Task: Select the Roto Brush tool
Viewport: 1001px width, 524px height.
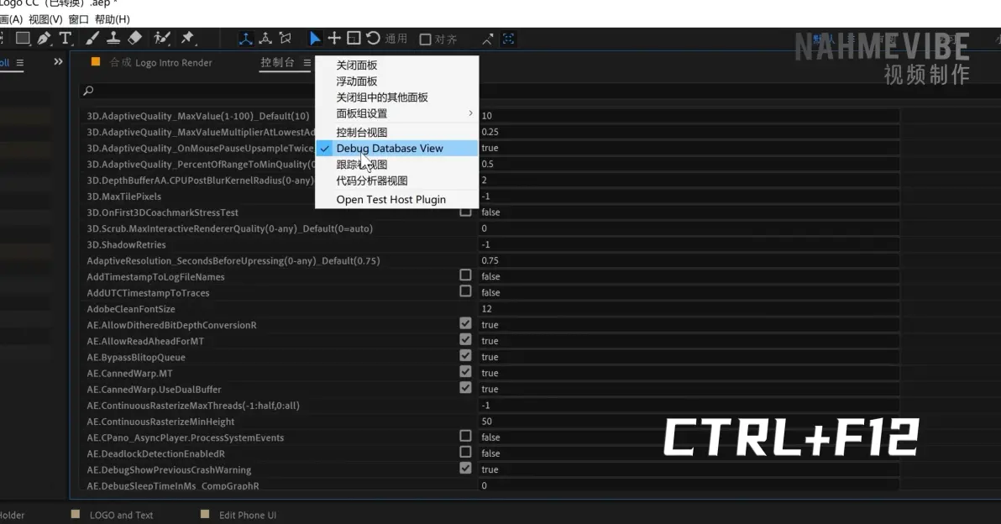Action: (x=162, y=39)
